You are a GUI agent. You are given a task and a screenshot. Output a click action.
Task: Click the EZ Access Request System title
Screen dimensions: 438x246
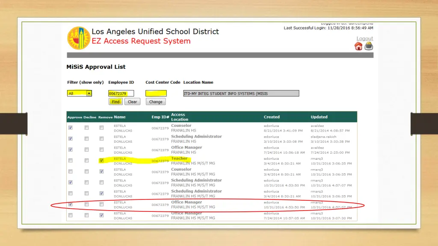[141, 41]
